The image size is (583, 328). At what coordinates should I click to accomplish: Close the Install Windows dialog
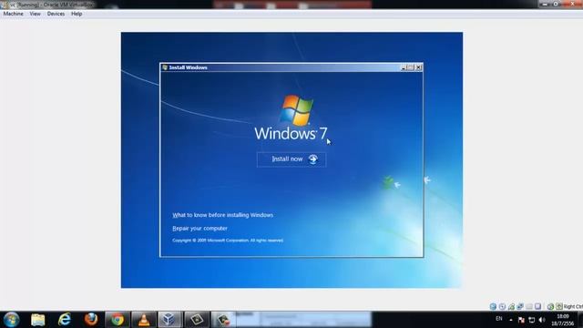(419, 67)
